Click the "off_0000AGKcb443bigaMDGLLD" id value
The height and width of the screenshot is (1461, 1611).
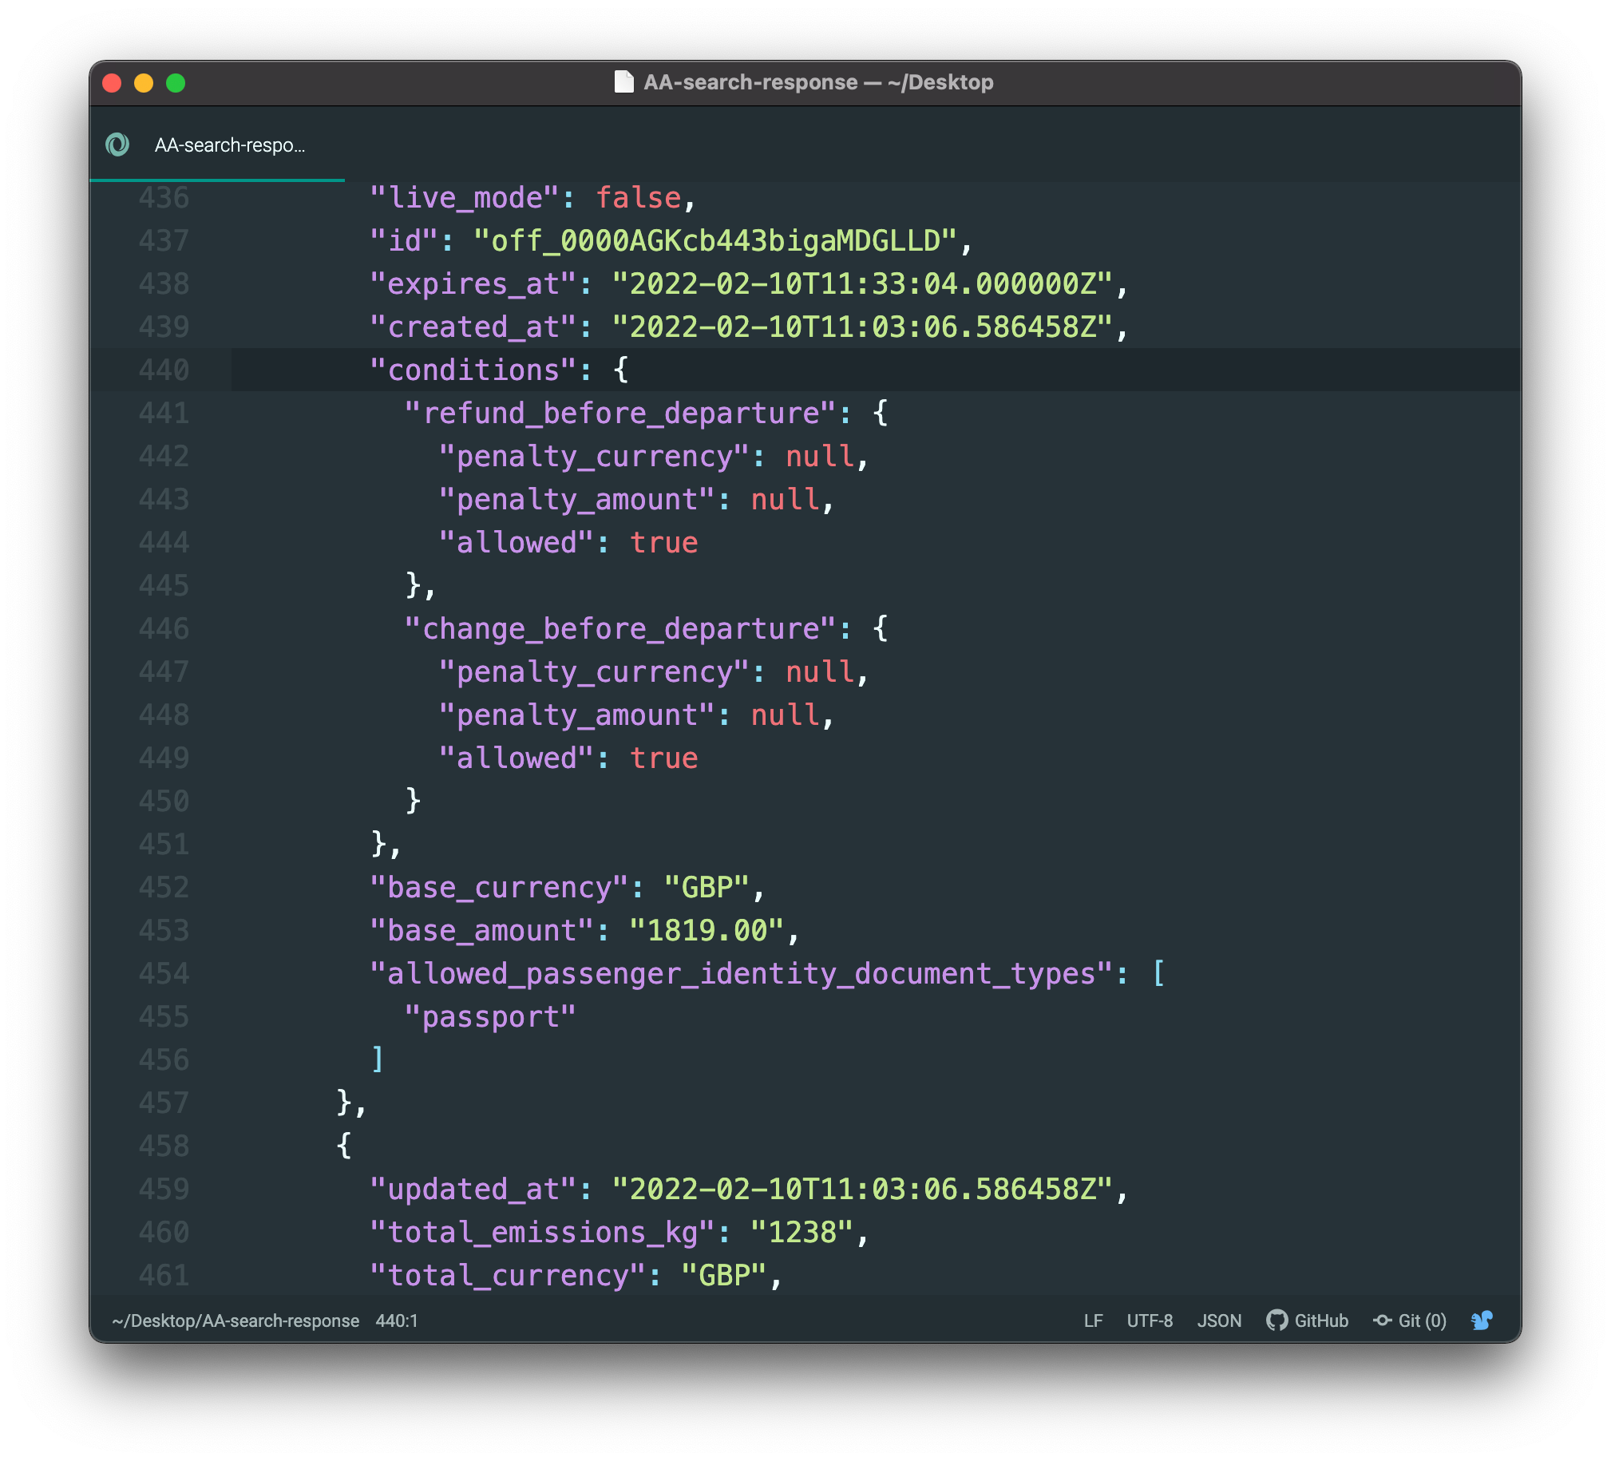[x=715, y=240]
